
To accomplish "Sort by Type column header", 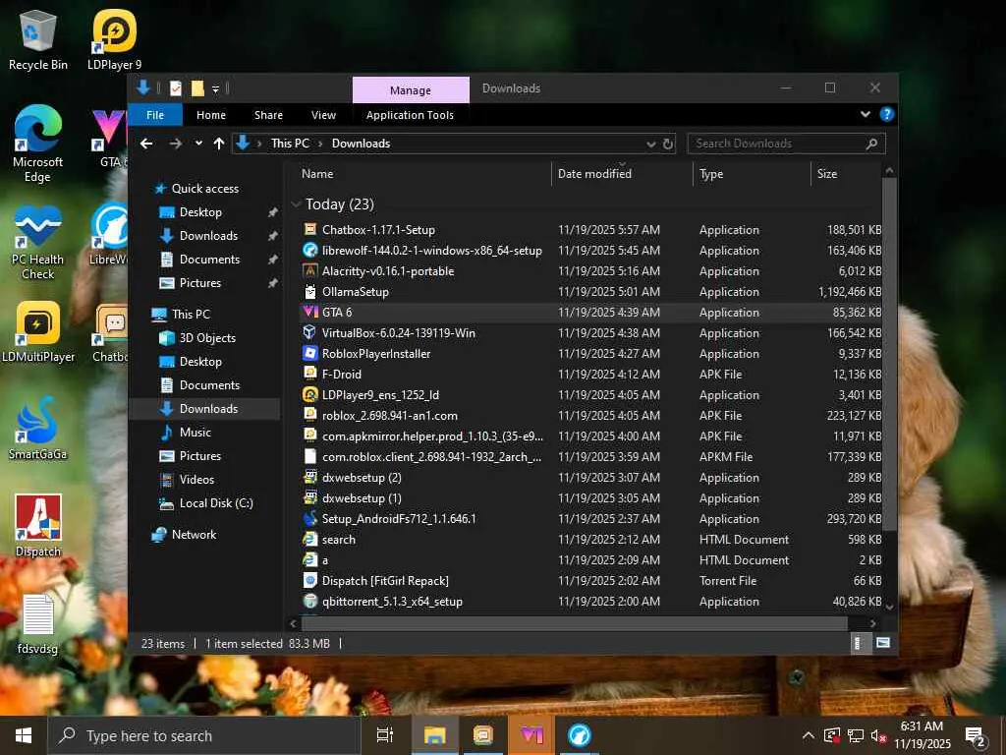I will 752,174.
